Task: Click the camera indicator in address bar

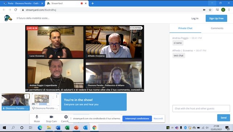Action: (x=204, y=10)
